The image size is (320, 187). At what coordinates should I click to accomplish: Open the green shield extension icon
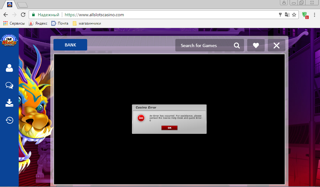click(x=305, y=15)
